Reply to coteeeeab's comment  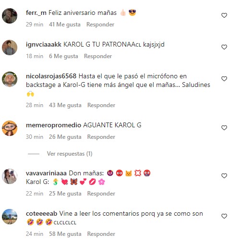point(101,234)
